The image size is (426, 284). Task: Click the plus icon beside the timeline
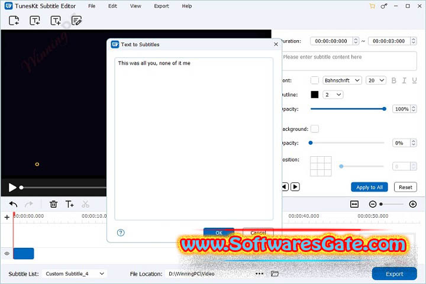[x=7, y=217]
